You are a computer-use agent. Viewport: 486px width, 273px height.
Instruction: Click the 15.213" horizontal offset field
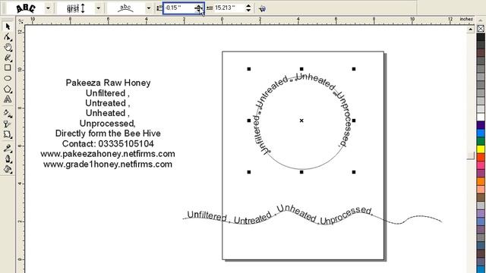coord(229,8)
